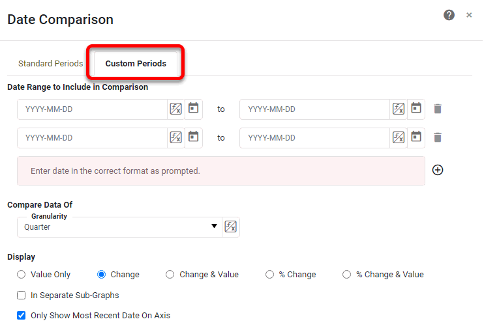
Task: Open calendar picker for first end date
Action: coord(416,108)
